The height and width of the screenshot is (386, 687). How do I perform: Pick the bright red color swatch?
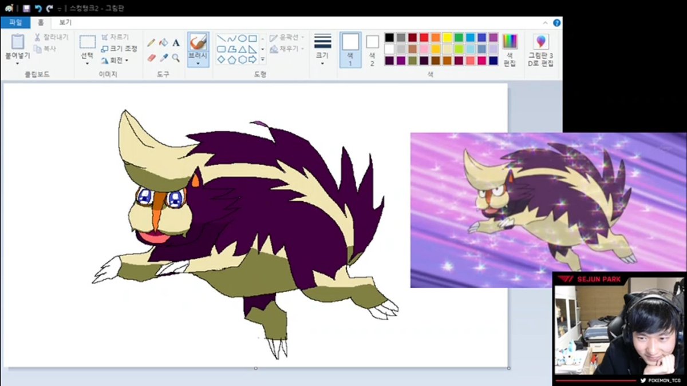click(424, 37)
